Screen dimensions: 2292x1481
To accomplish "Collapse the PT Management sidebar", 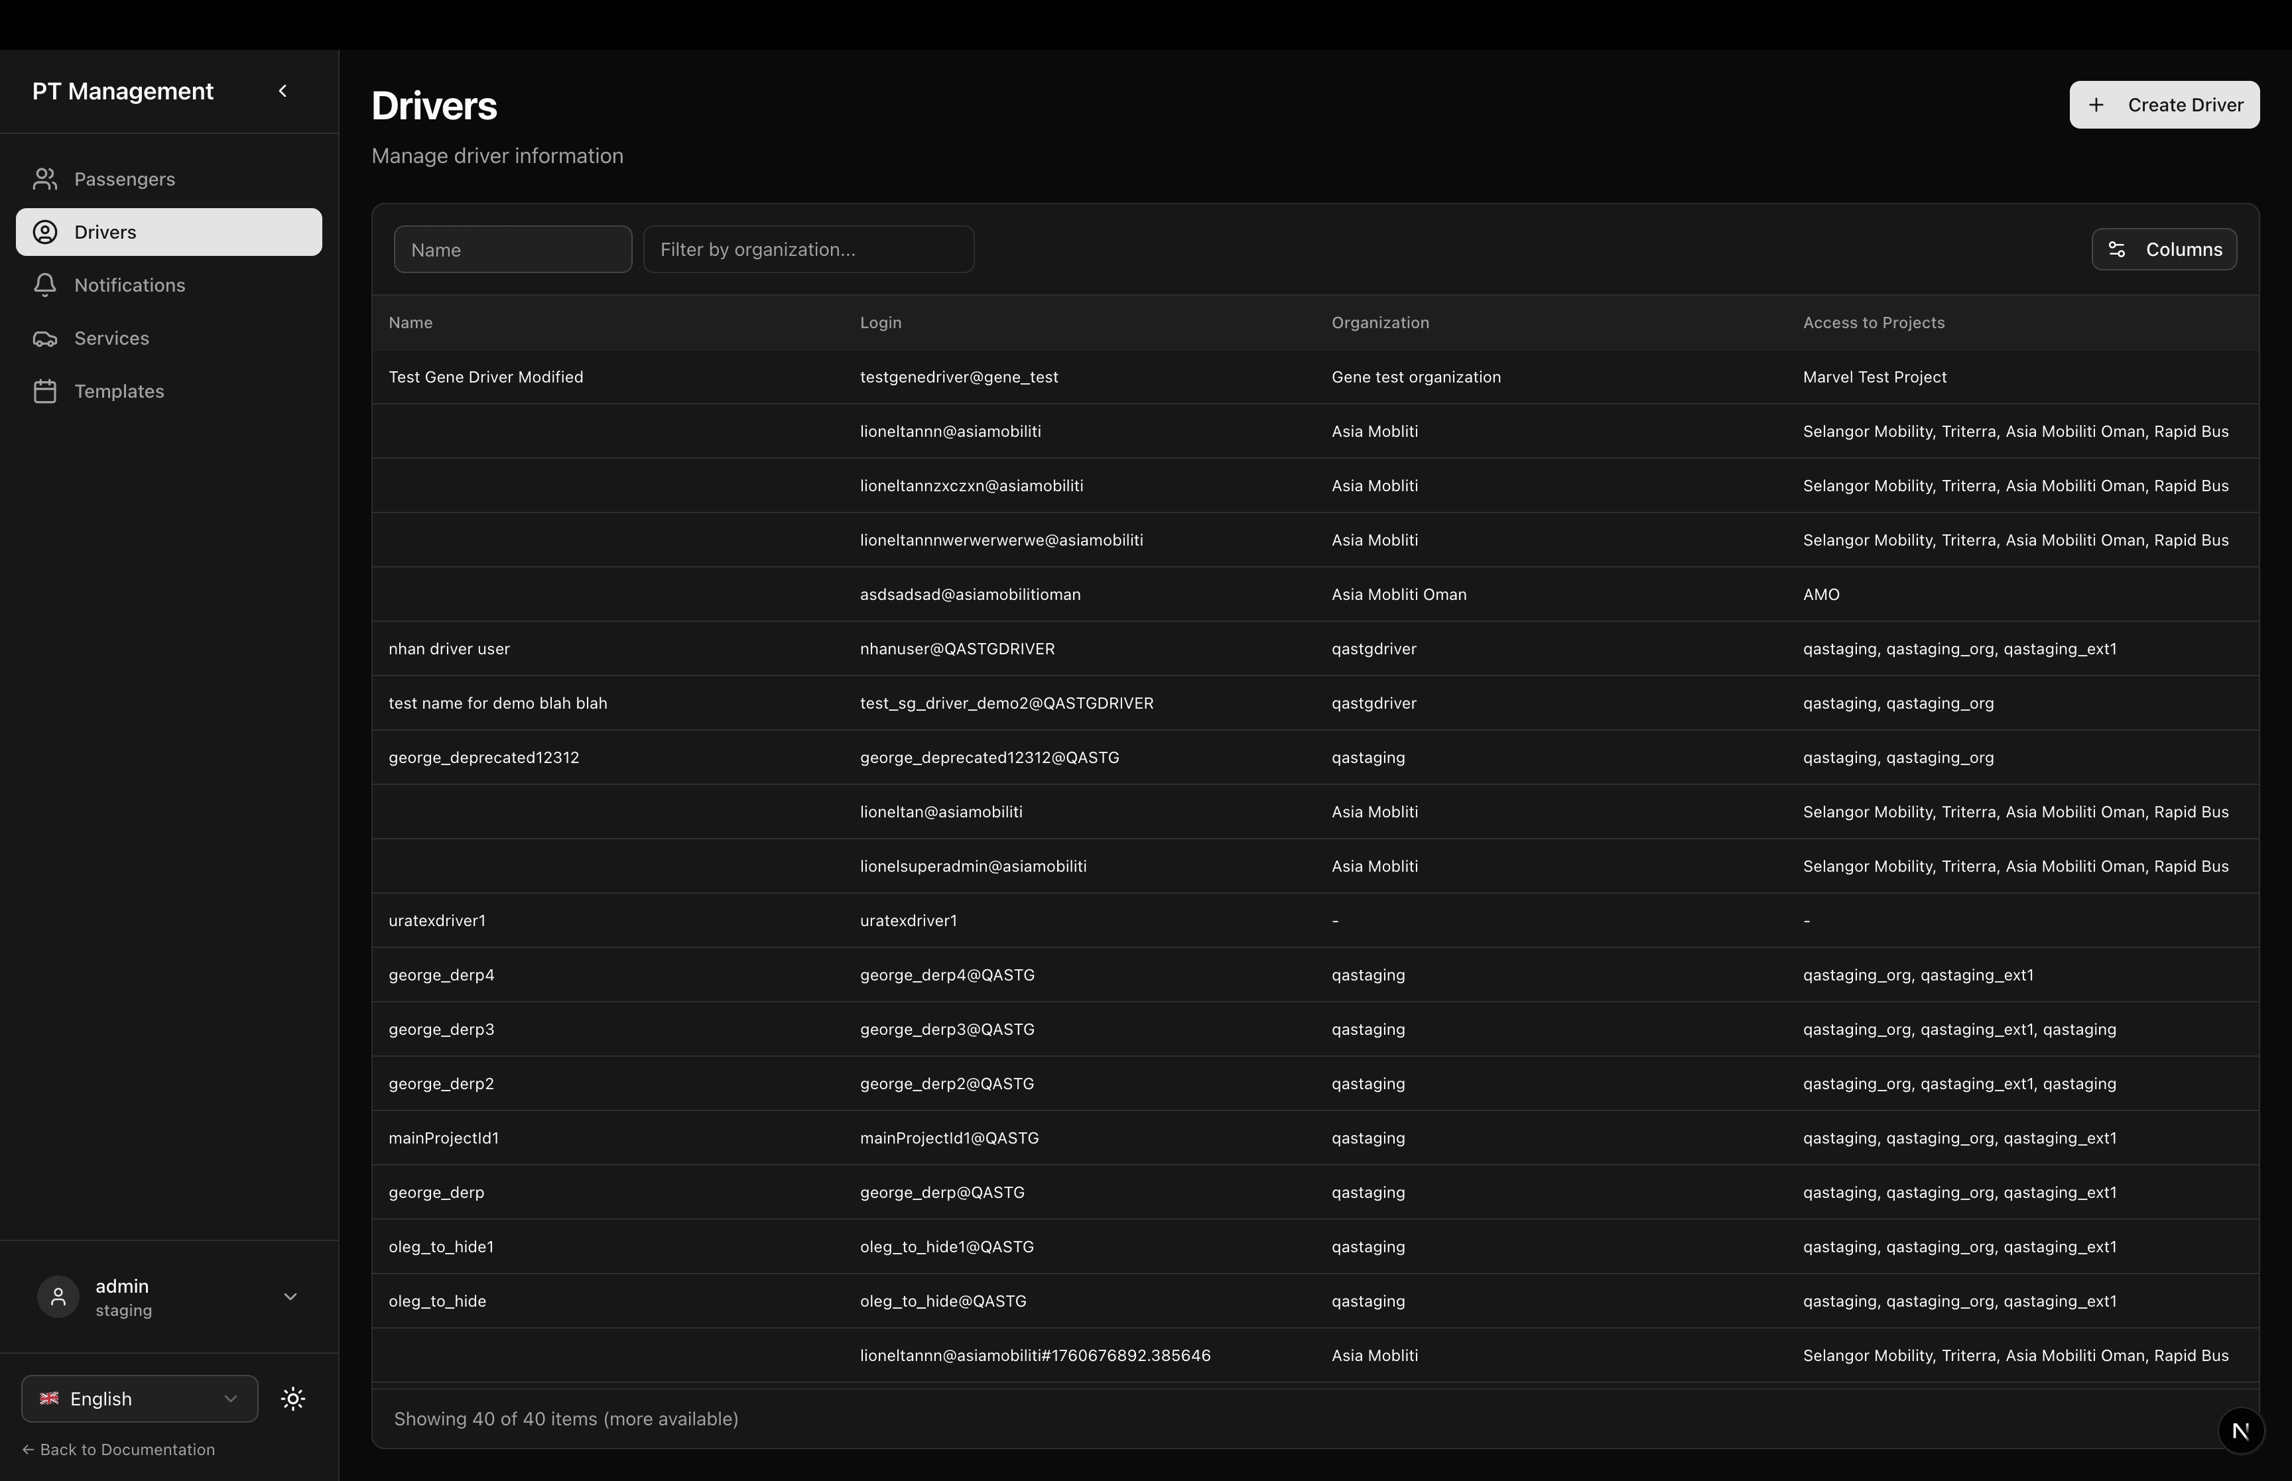I will click(283, 90).
